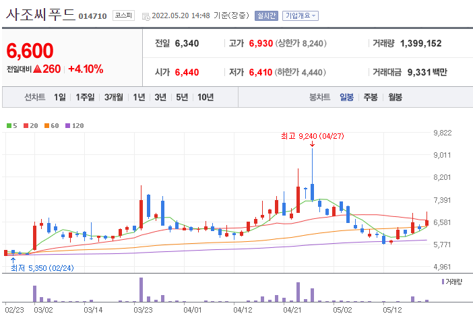Open the 기업개요 dropdown
473x320 pixels.
[301, 15]
